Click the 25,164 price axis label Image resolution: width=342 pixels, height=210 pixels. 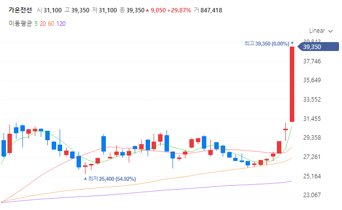pos(312,176)
